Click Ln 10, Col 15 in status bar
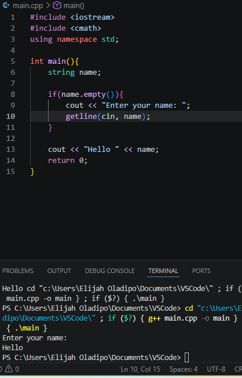Image resolution: width=242 pixels, height=378 pixels. tap(140, 369)
